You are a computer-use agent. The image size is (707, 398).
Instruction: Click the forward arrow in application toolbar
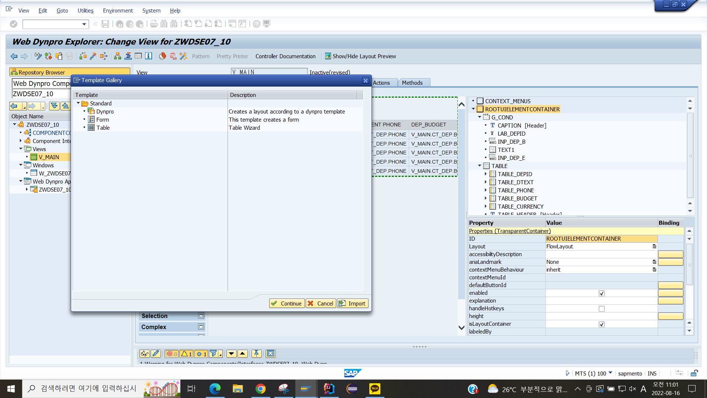tap(24, 56)
